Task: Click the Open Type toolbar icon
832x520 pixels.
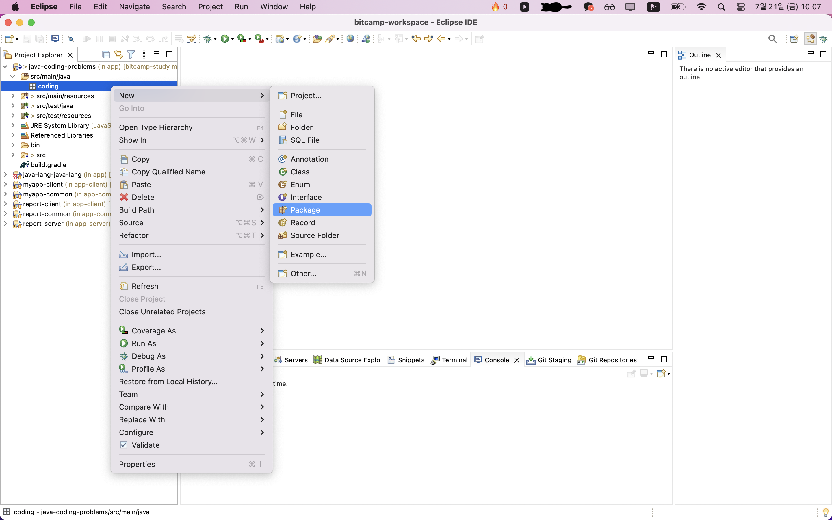Action: 317,39
